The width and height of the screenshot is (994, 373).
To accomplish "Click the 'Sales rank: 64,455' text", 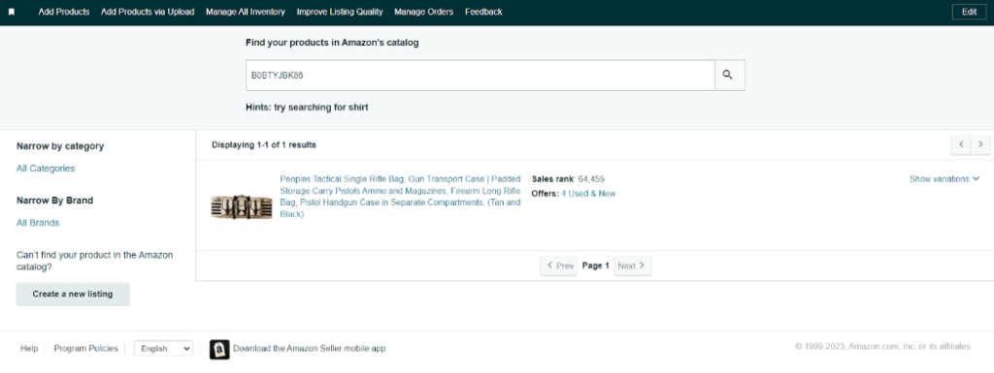I will [x=568, y=179].
